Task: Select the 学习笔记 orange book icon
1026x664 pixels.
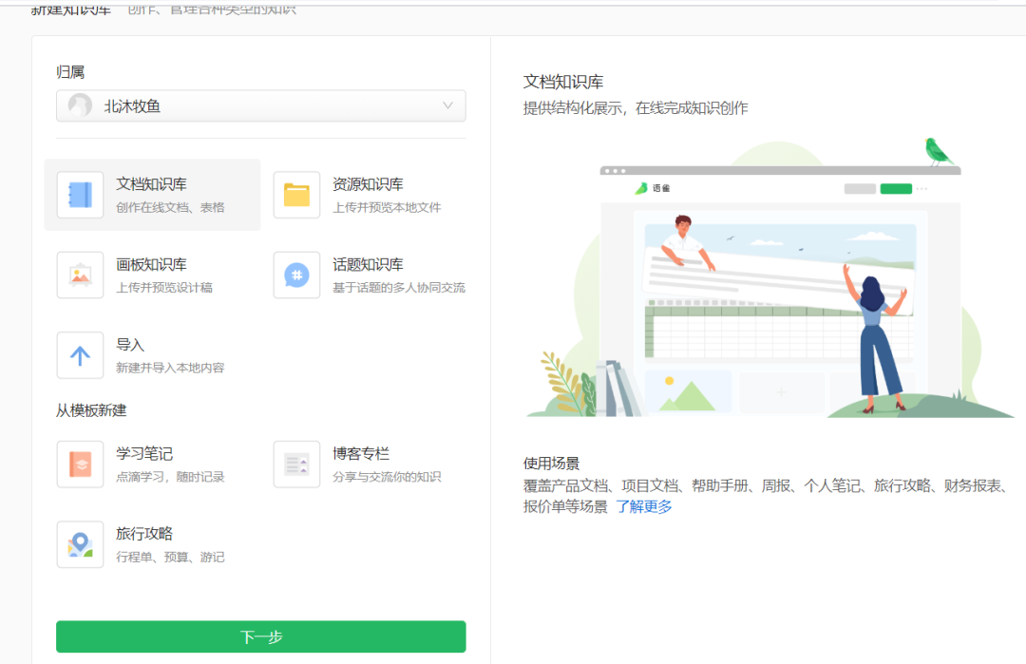Action: pos(80,465)
